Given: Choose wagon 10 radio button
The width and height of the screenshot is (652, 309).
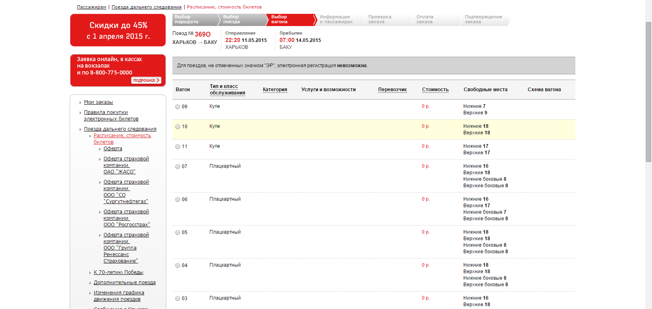Looking at the screenshot, I should tap(178, 127).
